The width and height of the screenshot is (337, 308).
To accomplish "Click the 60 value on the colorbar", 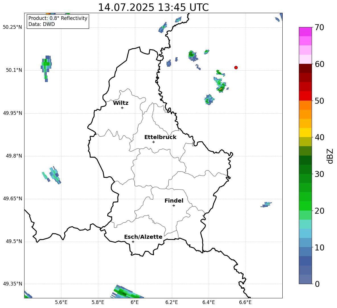I will [x=319, y=64].
